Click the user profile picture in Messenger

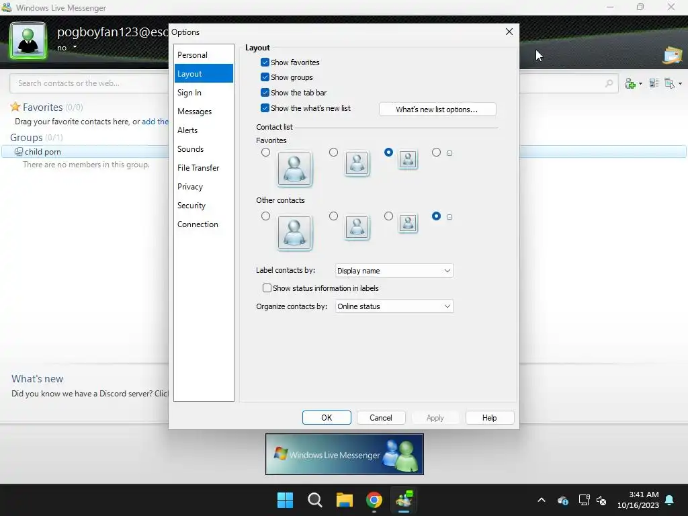[28, 40]
